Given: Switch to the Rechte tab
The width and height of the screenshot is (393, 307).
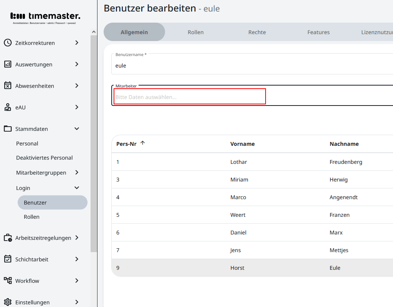Looking at the screenshot, I should (257, 32).
